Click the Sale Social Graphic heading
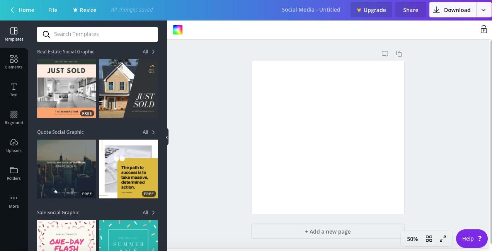 click(58, 212)
